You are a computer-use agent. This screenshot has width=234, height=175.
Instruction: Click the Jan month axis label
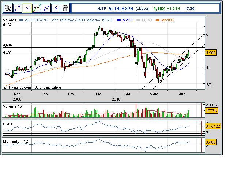(45, 94)
